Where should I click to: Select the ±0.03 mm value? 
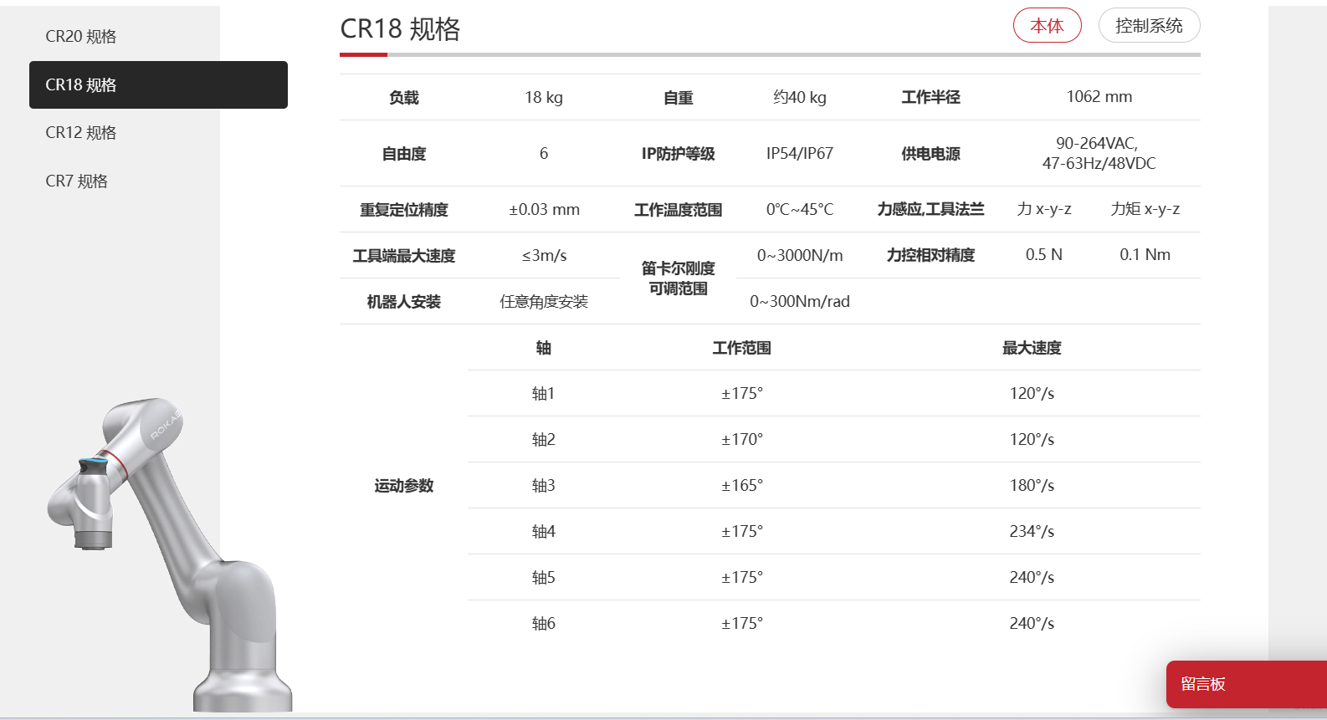click(544, 210)
